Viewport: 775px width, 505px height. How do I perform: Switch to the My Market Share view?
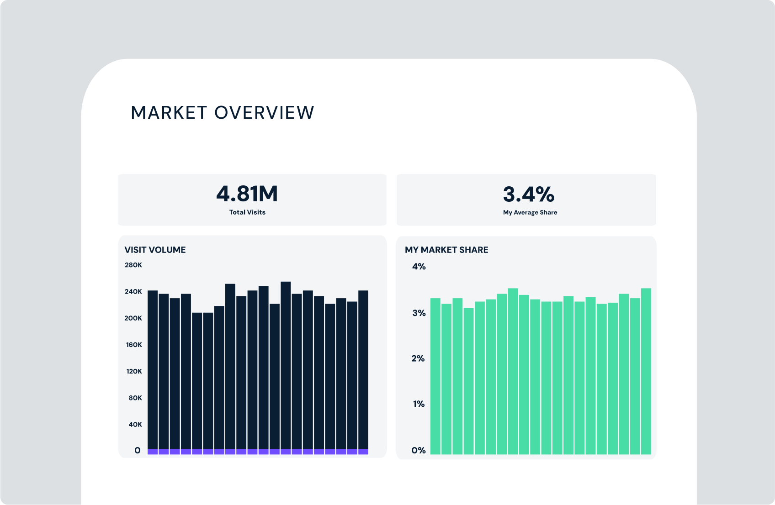pyautogui.click(x=447, y=250)
